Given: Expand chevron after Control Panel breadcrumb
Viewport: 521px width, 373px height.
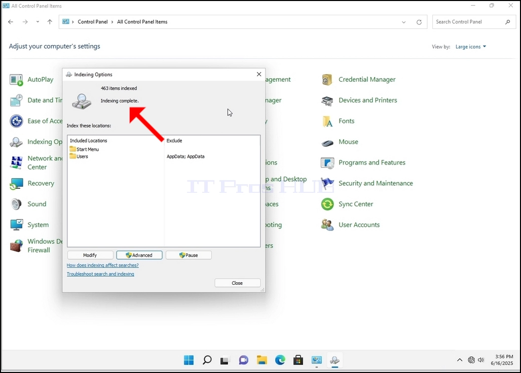Looking at the screenshot, I should [x=113, y=22].
